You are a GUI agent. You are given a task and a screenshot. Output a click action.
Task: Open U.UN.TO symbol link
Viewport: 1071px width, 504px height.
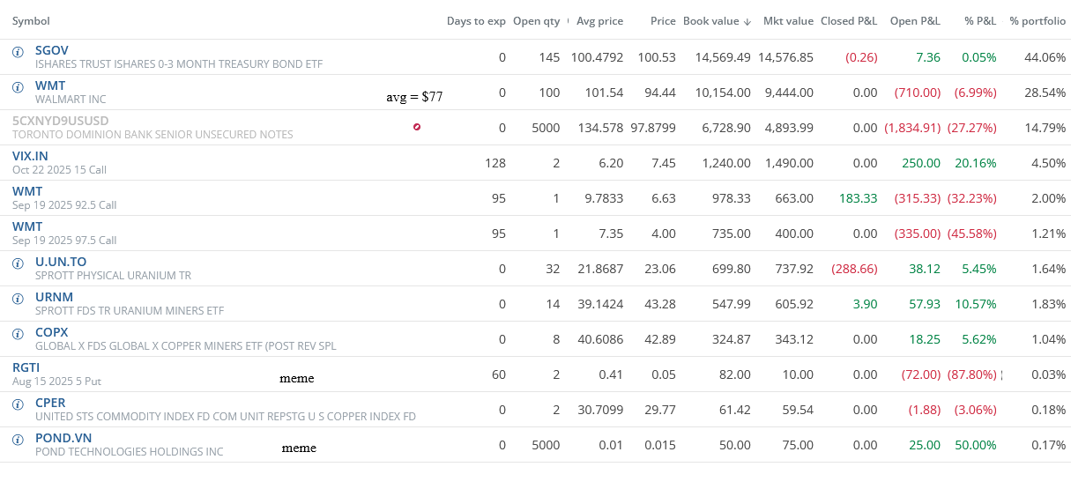coord(61,262)
